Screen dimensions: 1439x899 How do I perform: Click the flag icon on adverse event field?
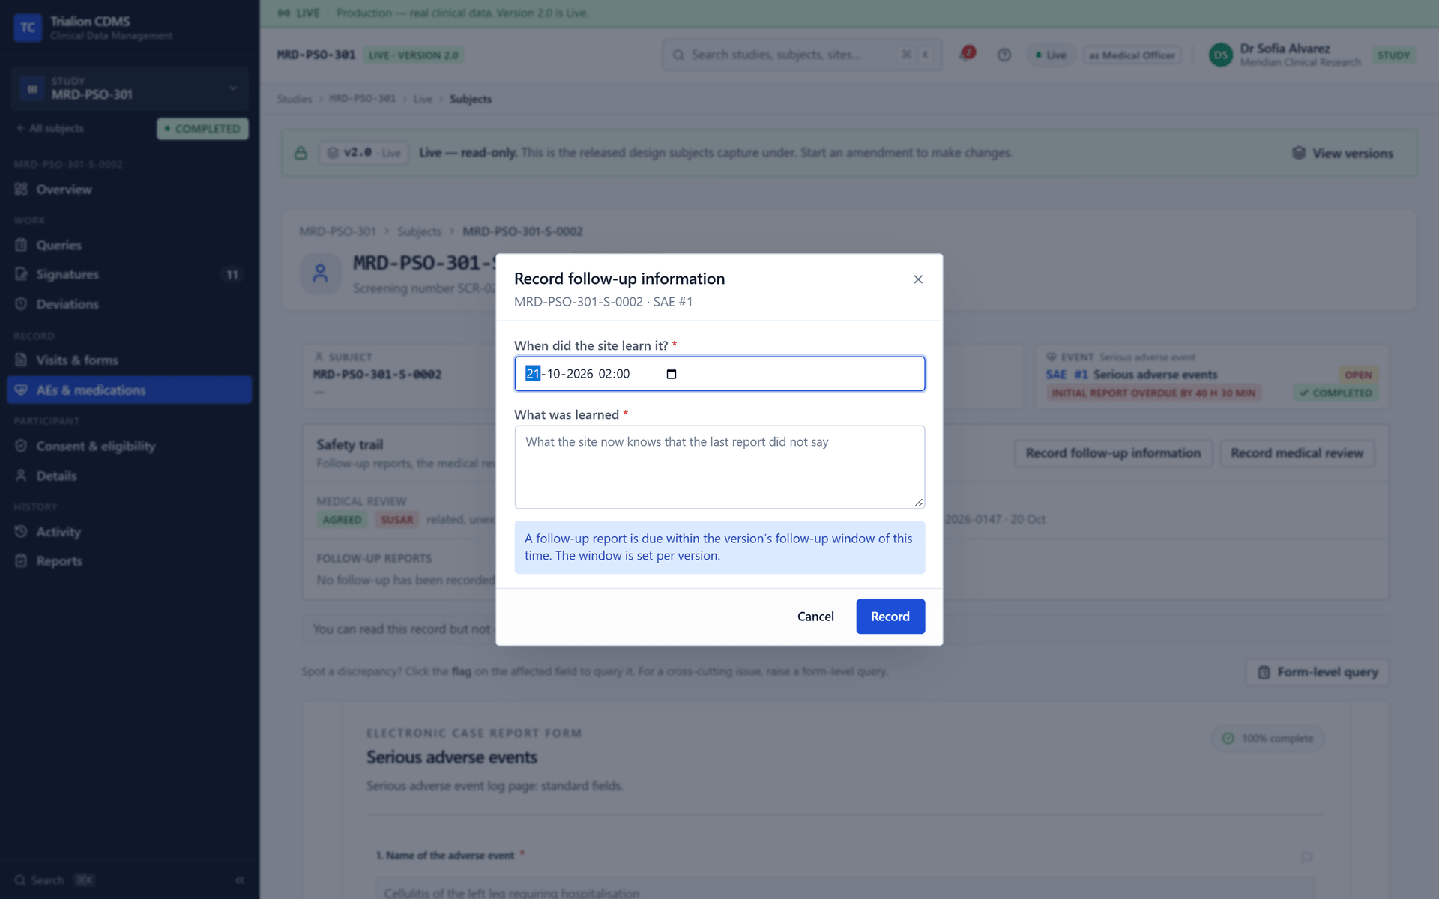point(1306,856)
